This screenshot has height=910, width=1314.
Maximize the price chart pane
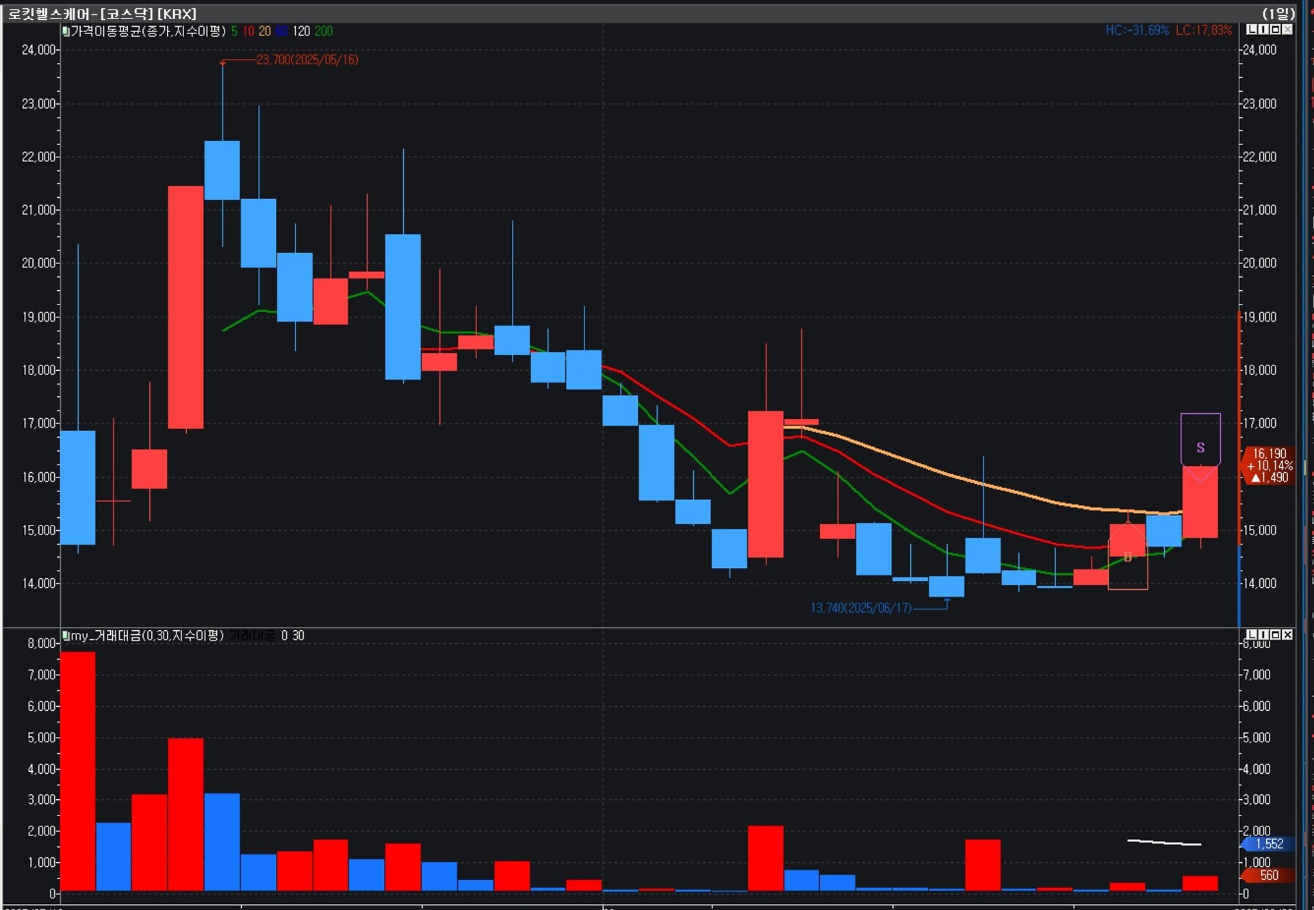[1275, 29]
